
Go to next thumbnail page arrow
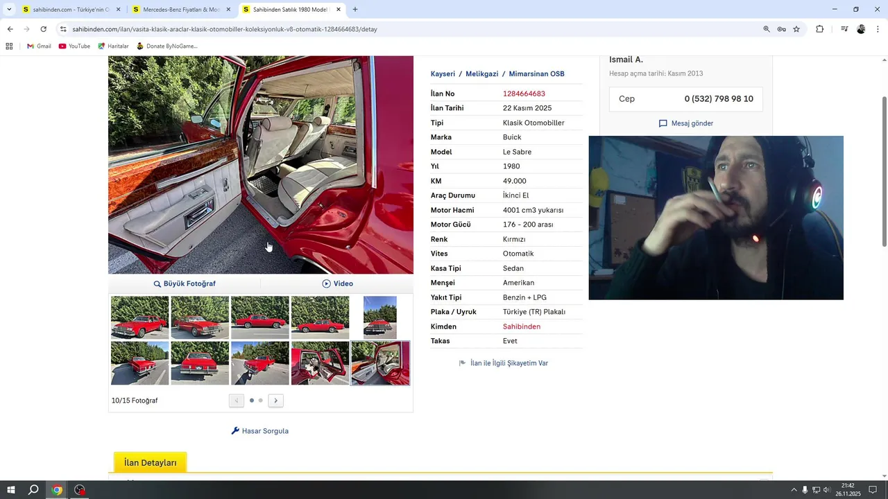[x=276, y=401]
